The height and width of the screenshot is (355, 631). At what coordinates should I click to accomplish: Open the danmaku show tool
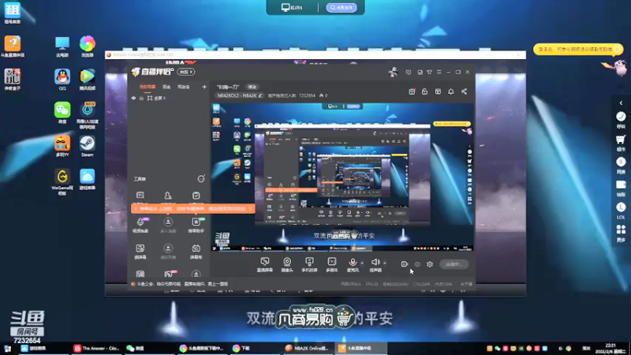tap(140, 251)
